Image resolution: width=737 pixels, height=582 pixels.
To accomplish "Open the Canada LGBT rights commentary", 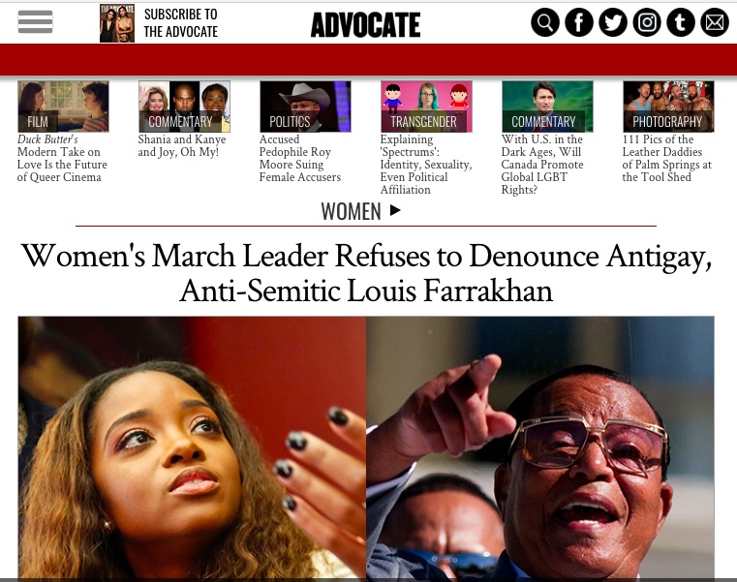I will point(542,165).
